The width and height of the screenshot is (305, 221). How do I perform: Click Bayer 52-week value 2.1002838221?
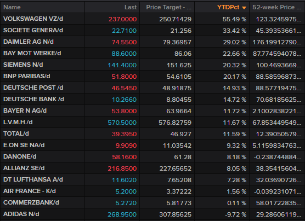point(277,111)
